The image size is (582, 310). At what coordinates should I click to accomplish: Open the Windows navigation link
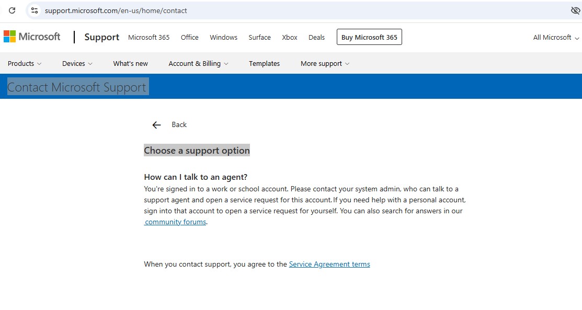tap(223, 38)
